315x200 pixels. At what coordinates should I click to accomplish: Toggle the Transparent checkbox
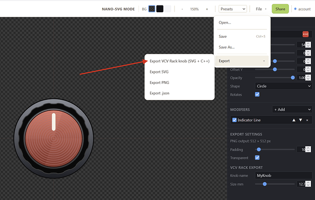(x=257, y=158)
